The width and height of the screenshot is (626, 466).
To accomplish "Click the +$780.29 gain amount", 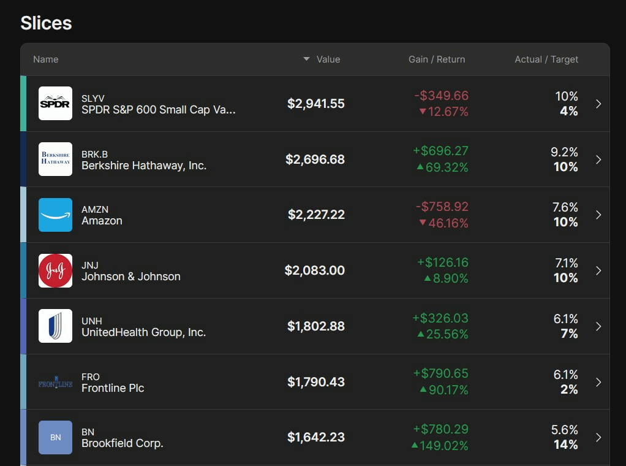I will (441, 429).
